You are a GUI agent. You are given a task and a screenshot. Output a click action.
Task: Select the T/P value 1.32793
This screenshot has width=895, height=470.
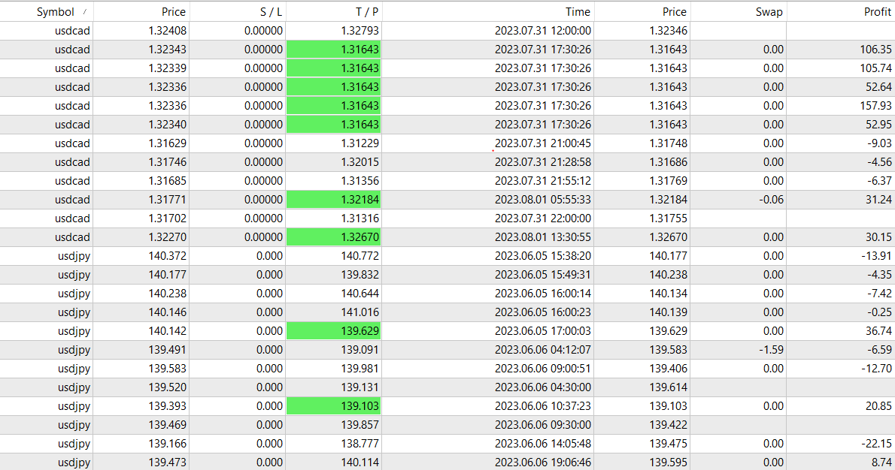coord(360,31)
